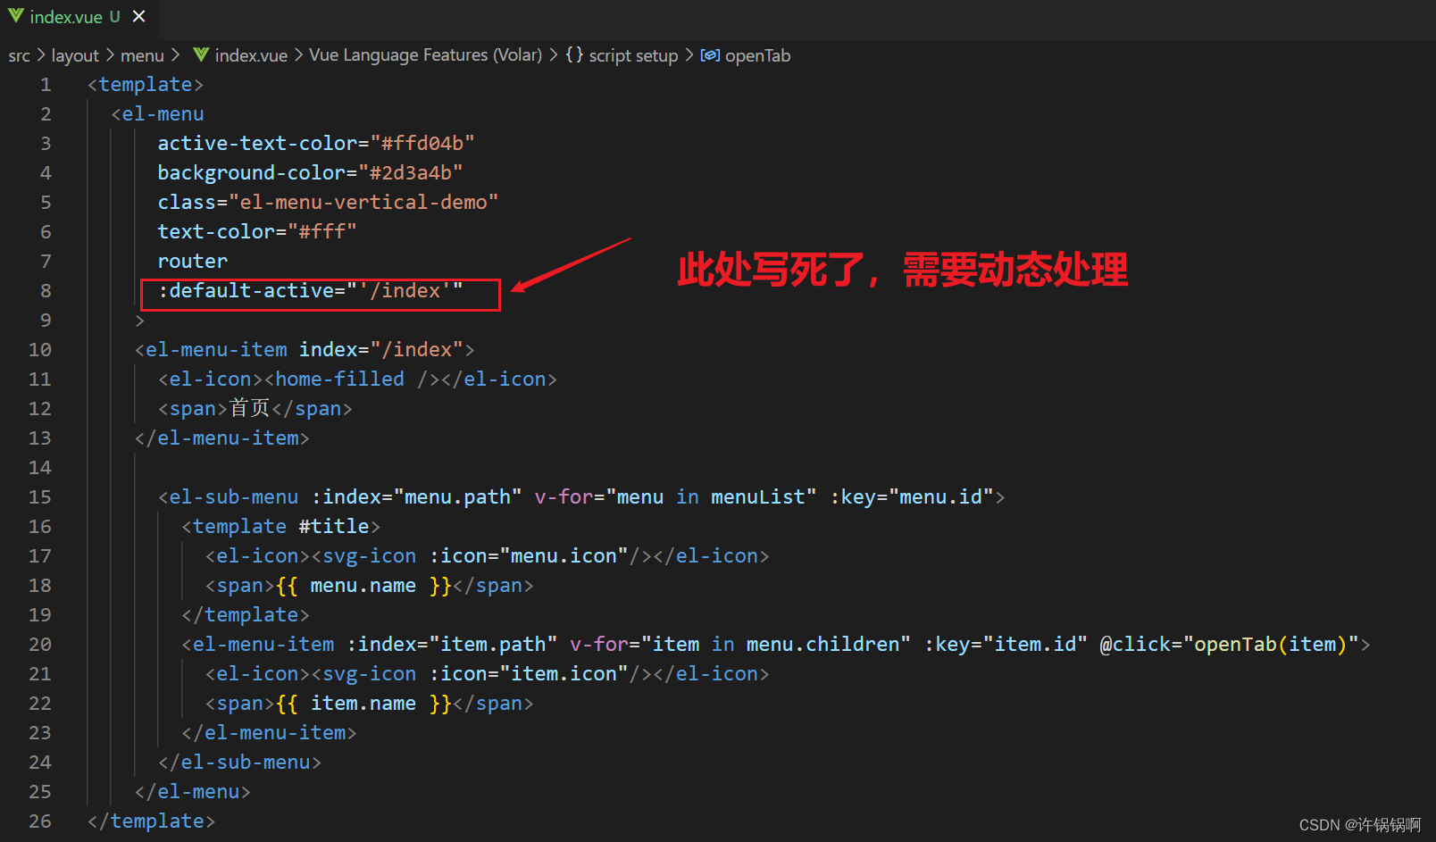Click line number 26 in gutter

coord(40,821)
